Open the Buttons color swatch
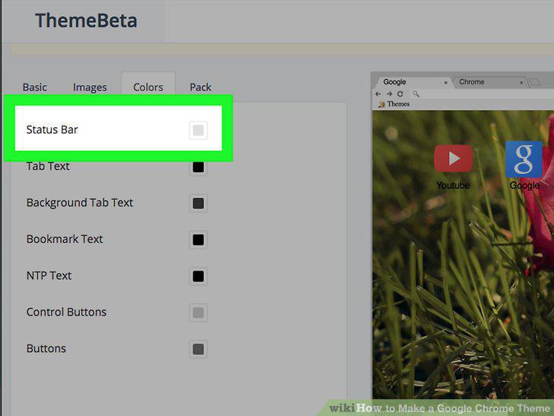 (198, 349)
